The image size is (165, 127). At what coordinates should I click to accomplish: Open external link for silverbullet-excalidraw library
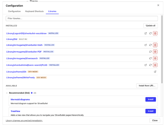tap(145, 33)
